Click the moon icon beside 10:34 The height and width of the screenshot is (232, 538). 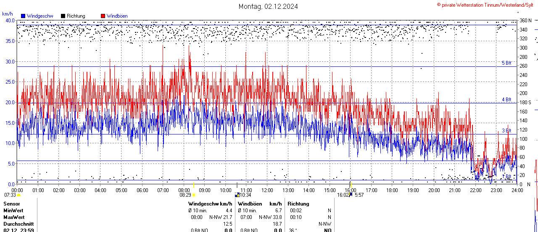tap(237, 195)
